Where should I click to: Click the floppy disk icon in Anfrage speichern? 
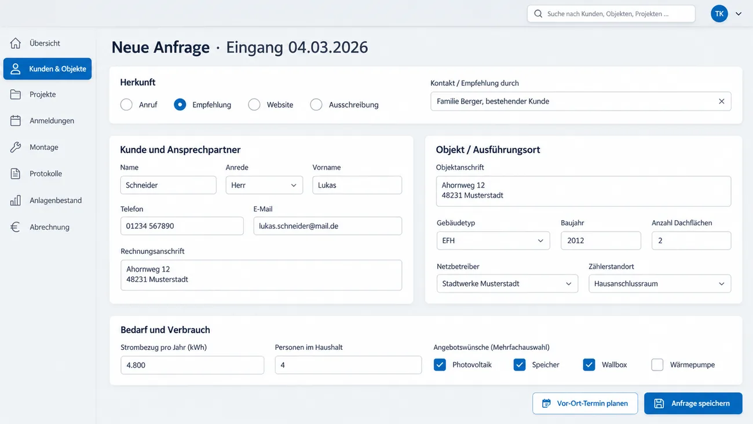(x=659, y=404)
